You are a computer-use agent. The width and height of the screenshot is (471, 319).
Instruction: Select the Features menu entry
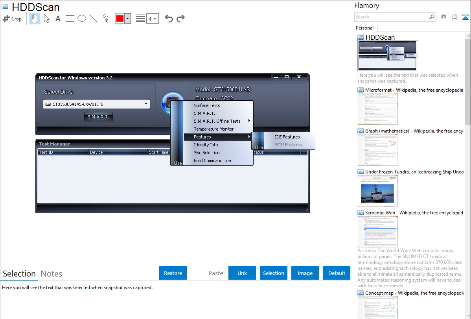tap(218, 137)
